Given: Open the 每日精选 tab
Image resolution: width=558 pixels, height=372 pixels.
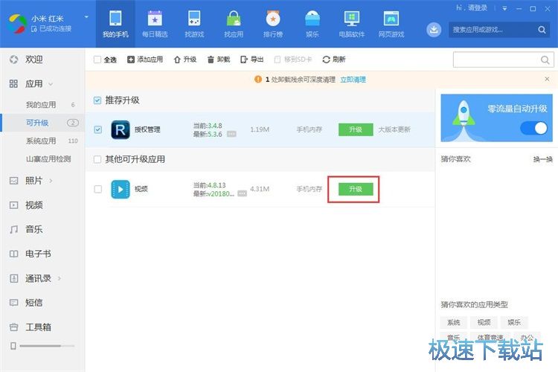Looking at the screenshot, I should pos(155,24).
